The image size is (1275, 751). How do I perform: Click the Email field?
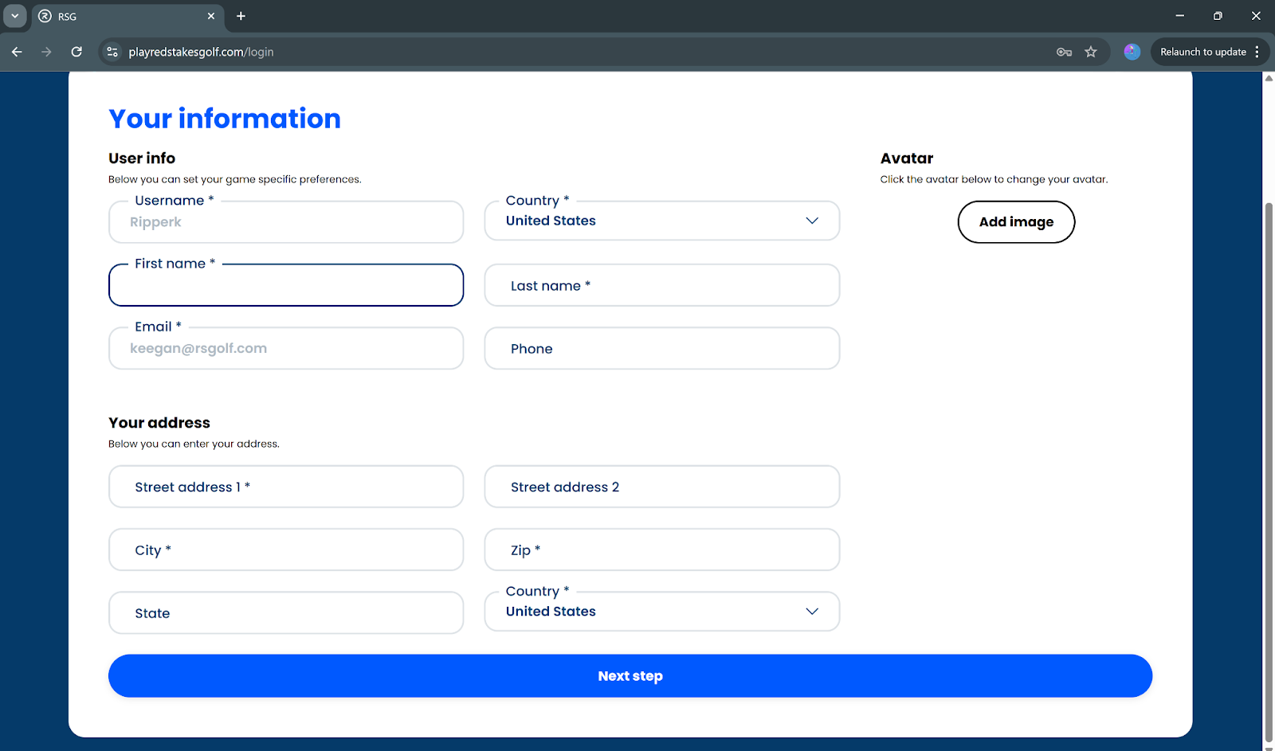click(x=286, y=348)
